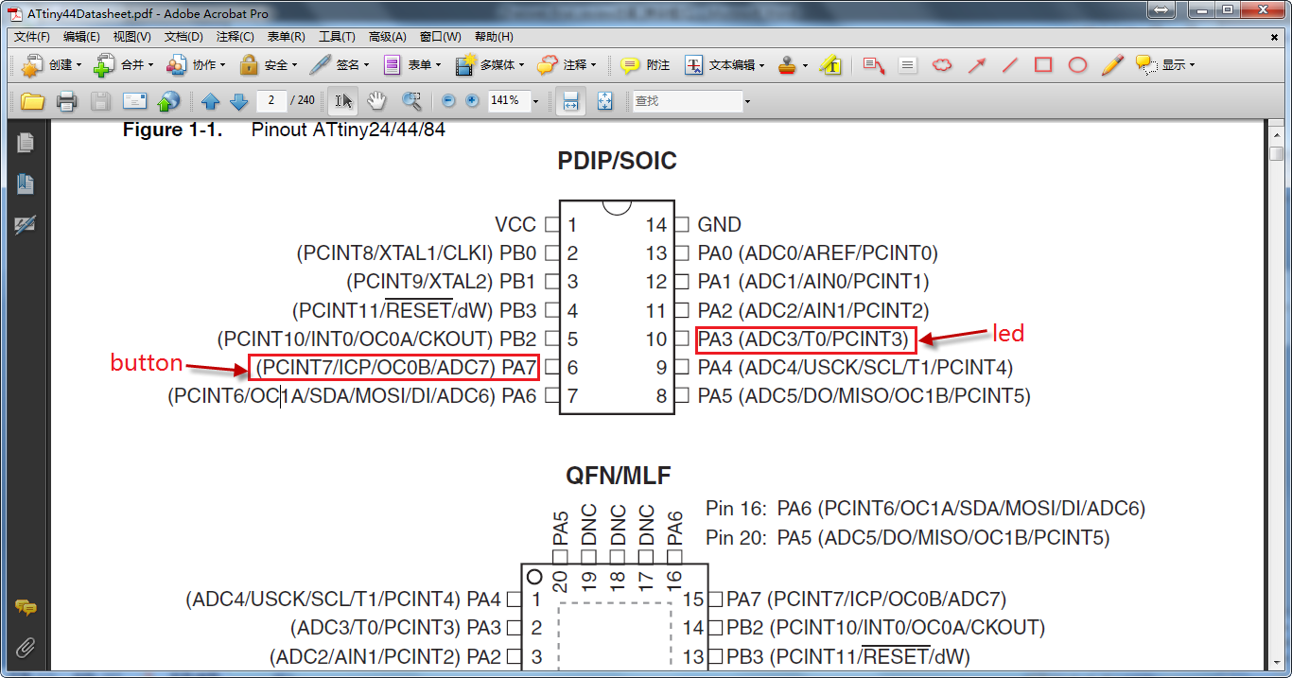Open the 签名 (Sign) pen menu
This screenshot has width=1292, height=678.
coord(340,65)
